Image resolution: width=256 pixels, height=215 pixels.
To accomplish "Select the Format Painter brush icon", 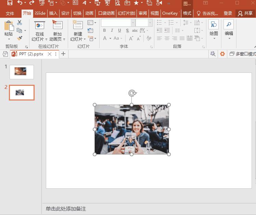I will point(20,38).
